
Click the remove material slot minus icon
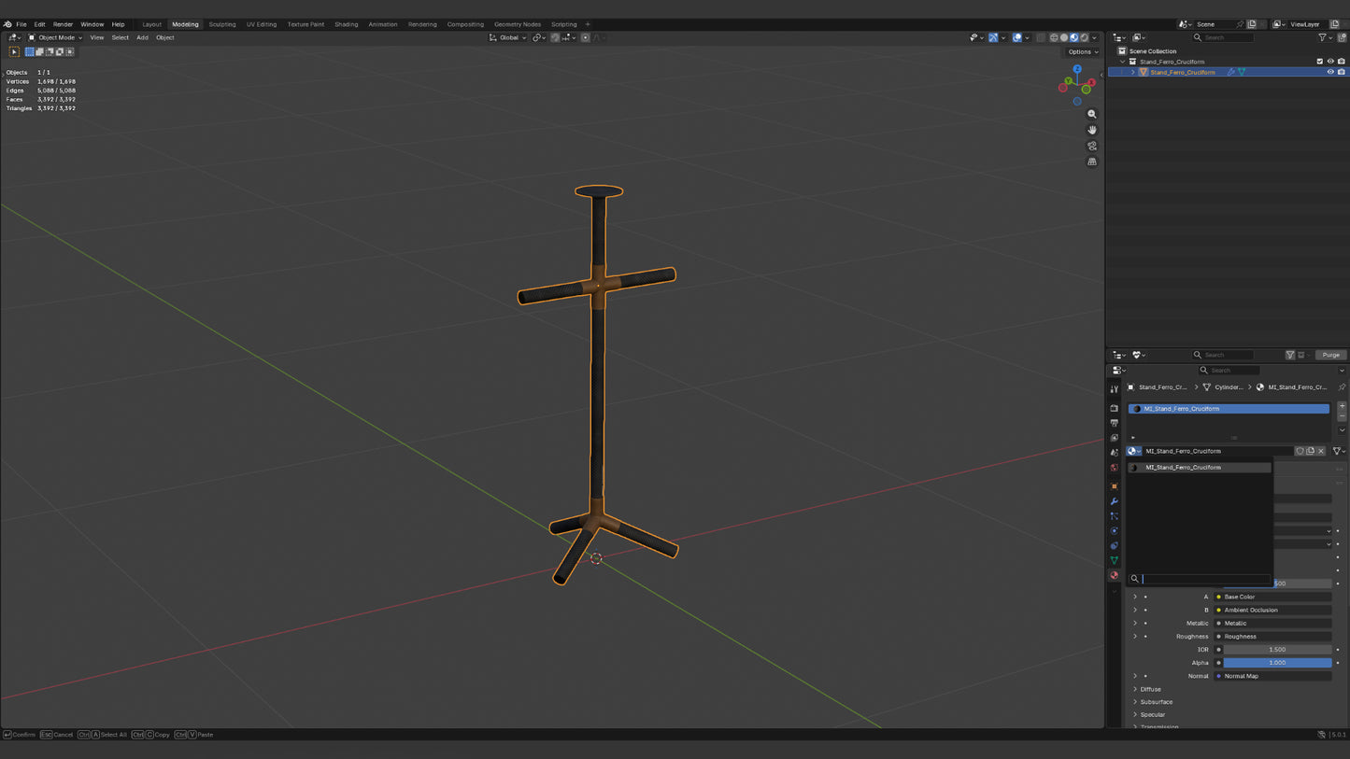coord(1342,416)
